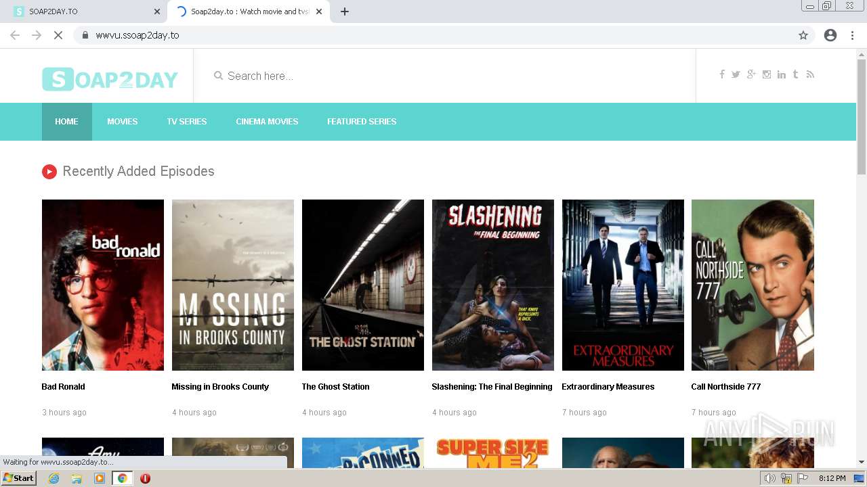Open File Explorer from the taskbar

(77, 478)
